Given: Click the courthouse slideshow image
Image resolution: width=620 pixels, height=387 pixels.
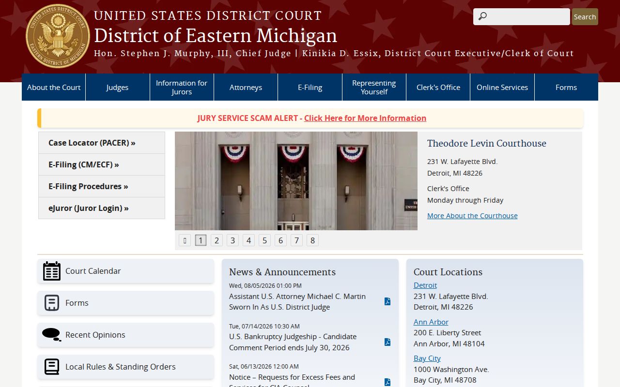Looking at the screenshot, I should pyautogui.click(x=296, y=181).
